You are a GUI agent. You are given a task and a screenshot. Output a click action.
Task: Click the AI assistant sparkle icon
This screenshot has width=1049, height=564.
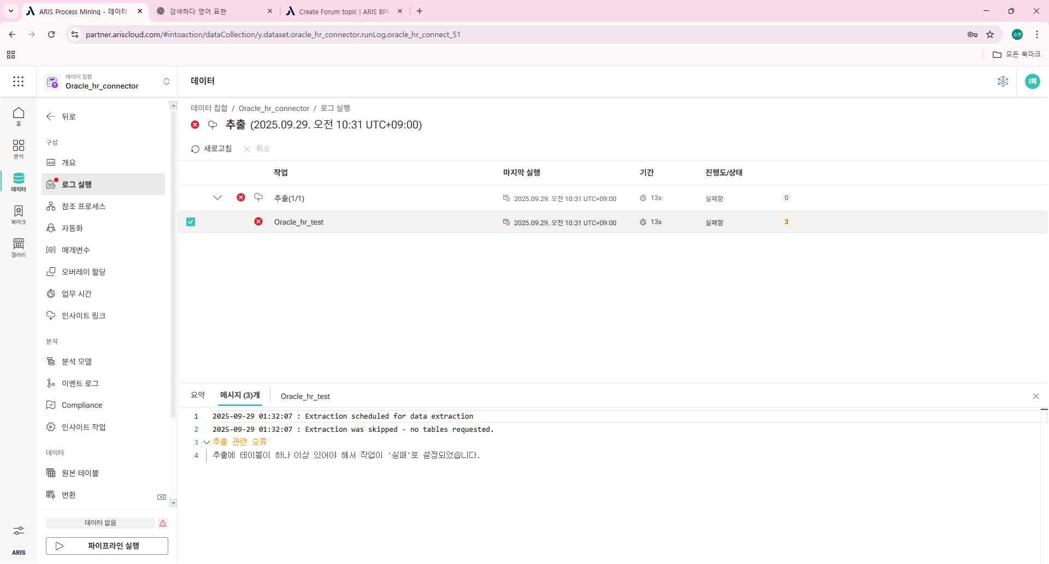(1003, 81)
